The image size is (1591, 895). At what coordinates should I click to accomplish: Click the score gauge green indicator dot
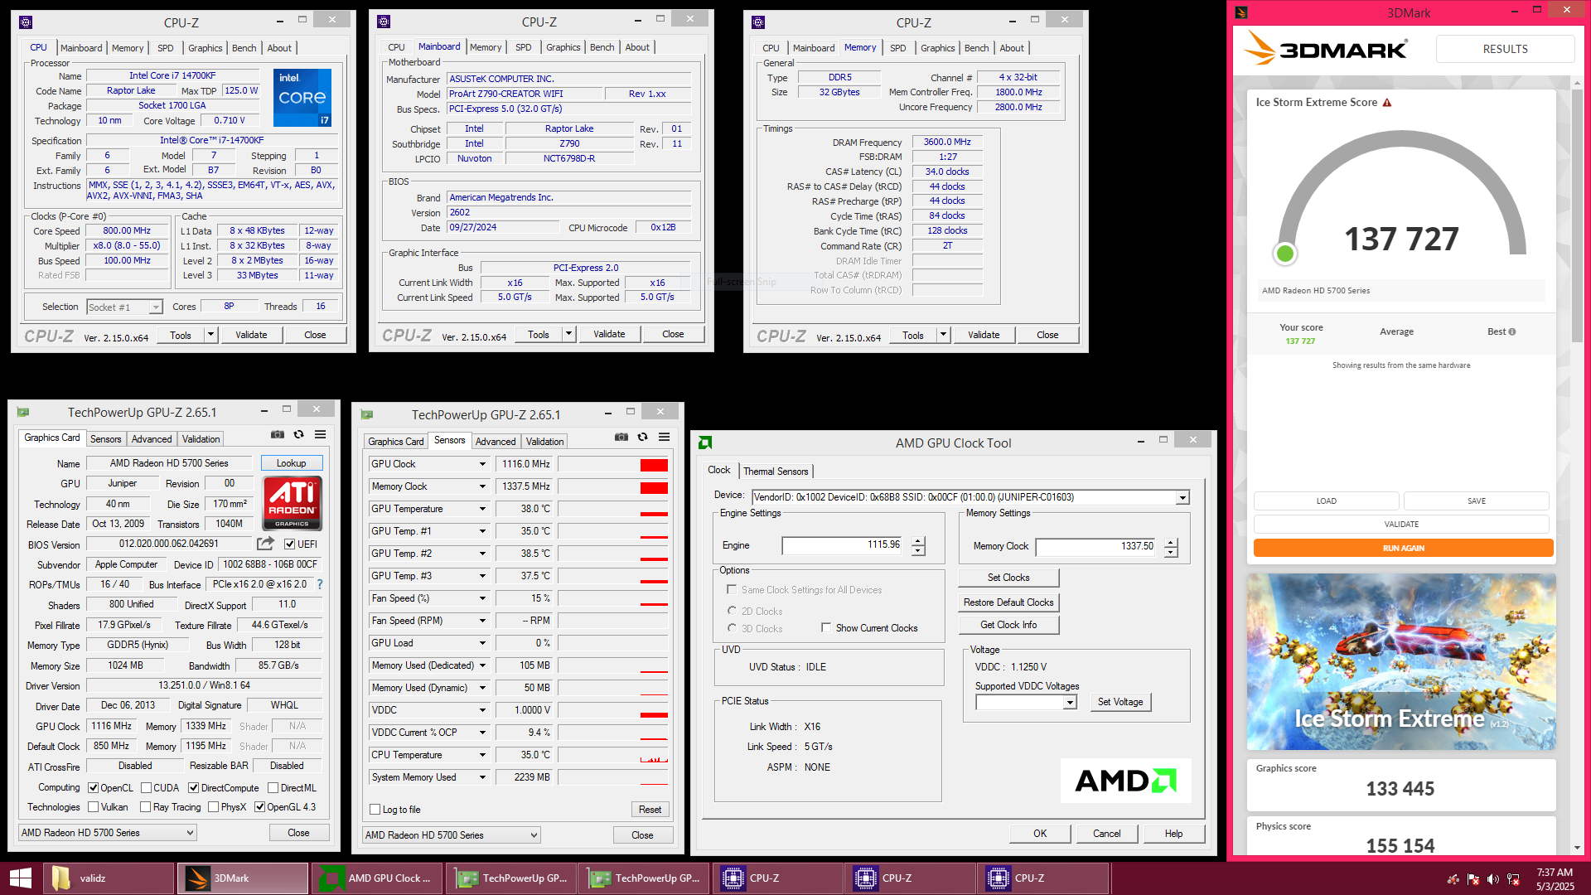(x=1285, y=254)
